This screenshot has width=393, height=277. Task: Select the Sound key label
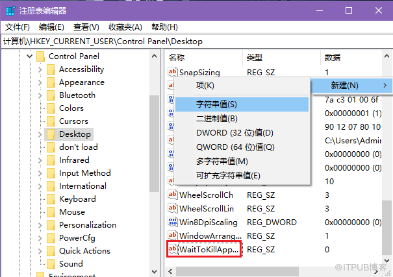pos(71,264)
